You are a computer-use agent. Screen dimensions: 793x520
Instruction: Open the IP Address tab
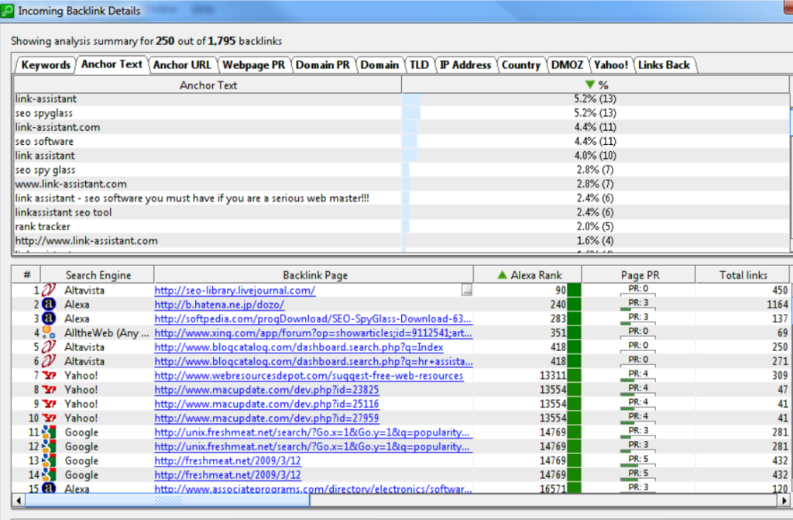coord(465,65)
